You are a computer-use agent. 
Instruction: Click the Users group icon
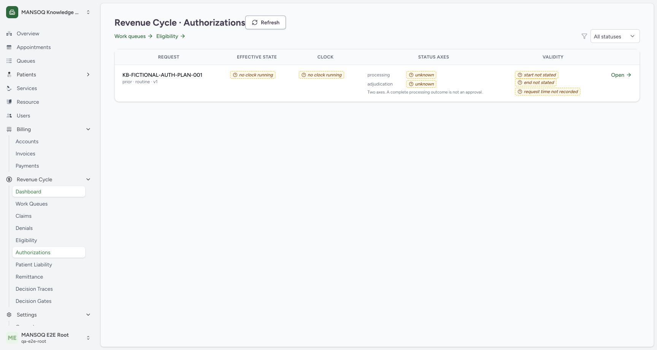click(x=9, y=116)
